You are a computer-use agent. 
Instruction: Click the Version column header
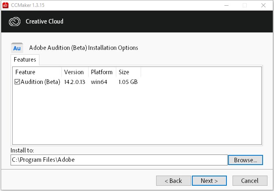click(75, 72)
